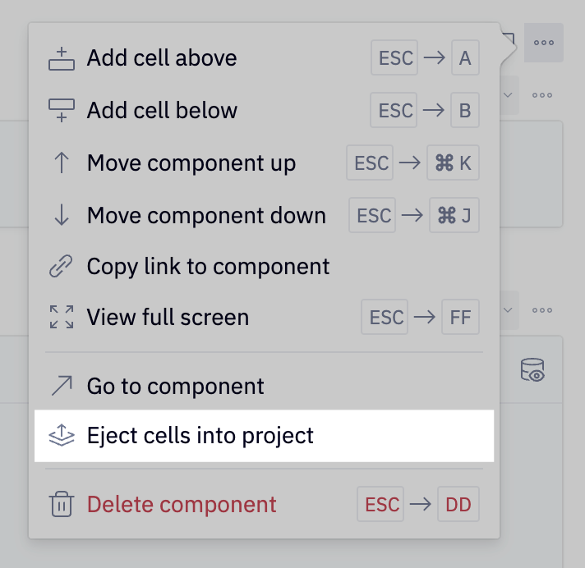Click the ⌘ J shortcut key badge
Image resolution: width=585 pixels, height=568 pixels.
pos(454,215)
